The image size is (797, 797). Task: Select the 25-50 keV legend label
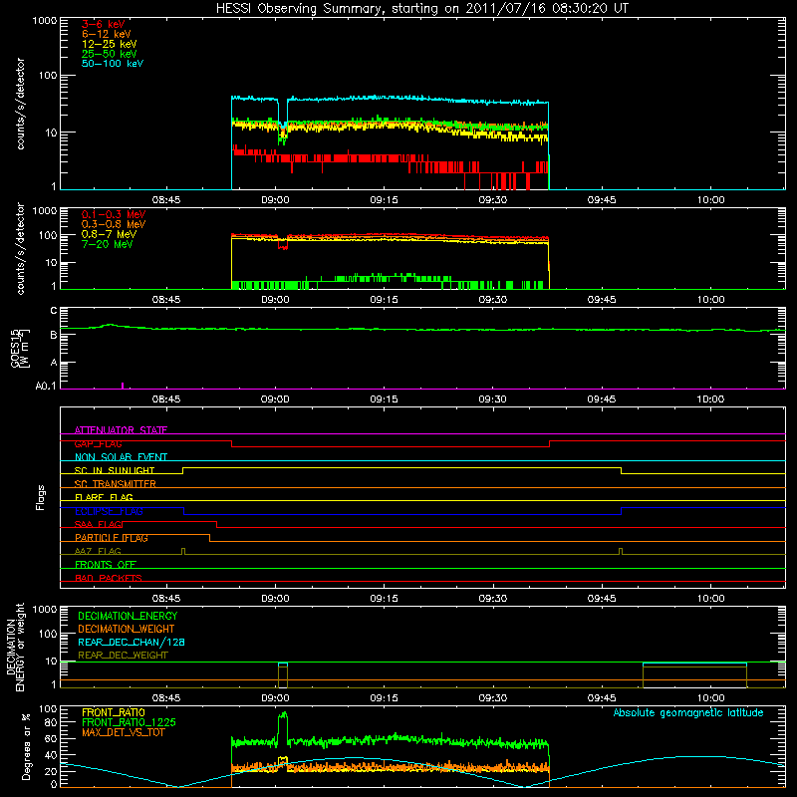click(x=110, y=54)
